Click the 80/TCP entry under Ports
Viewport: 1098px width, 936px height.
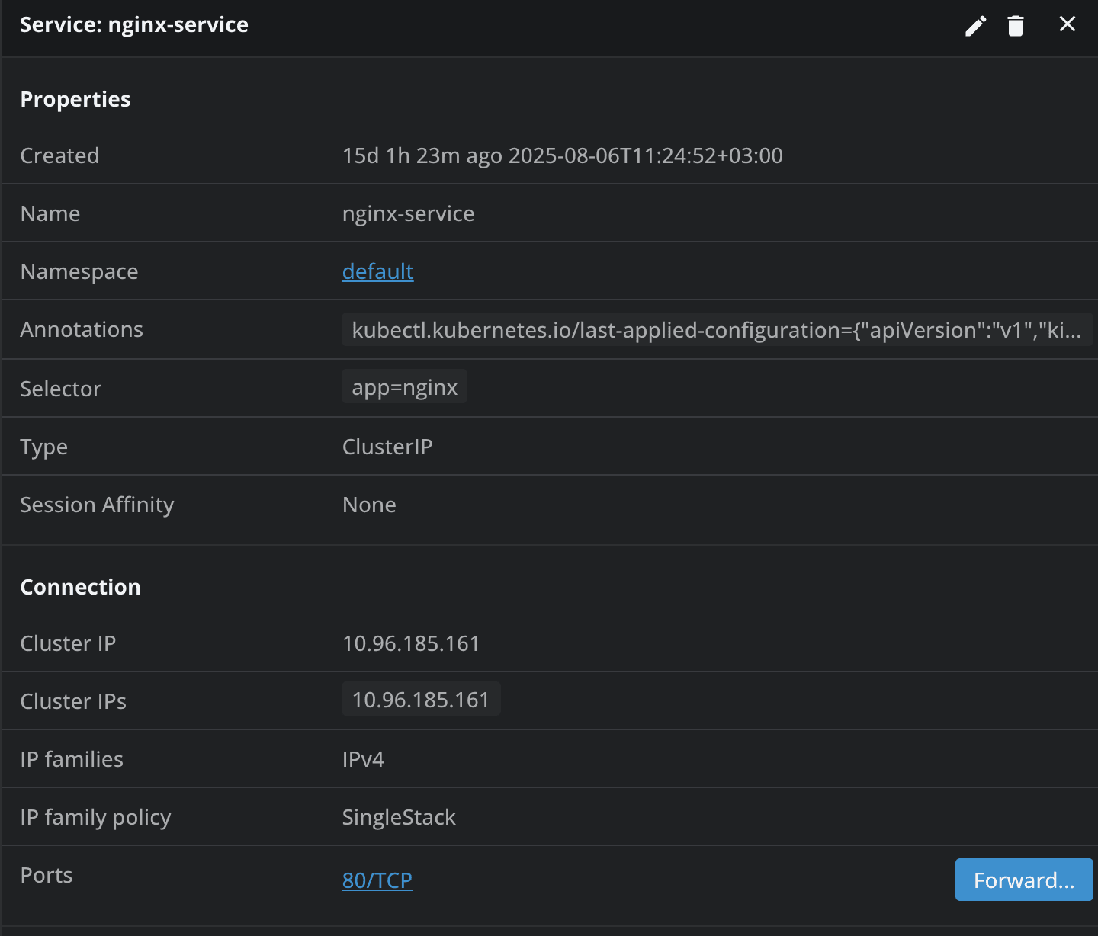377,880
